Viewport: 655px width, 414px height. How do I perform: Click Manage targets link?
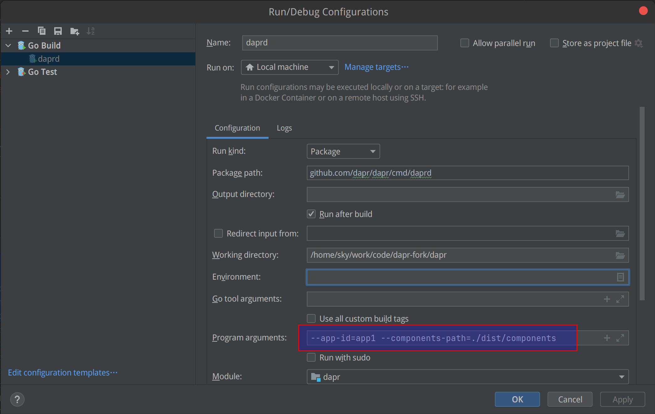coord(376,67)
